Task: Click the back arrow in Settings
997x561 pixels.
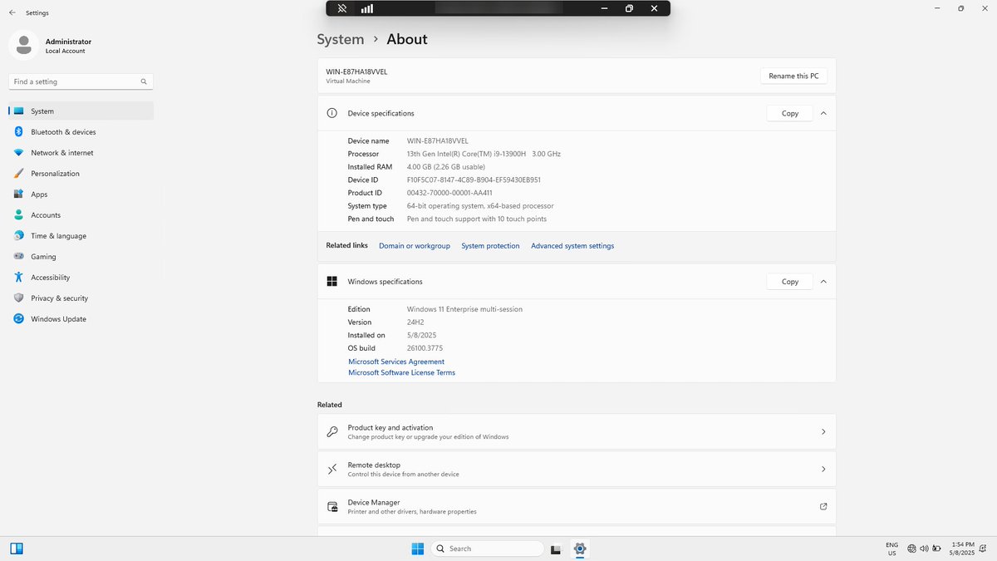Action: (12, 13)
